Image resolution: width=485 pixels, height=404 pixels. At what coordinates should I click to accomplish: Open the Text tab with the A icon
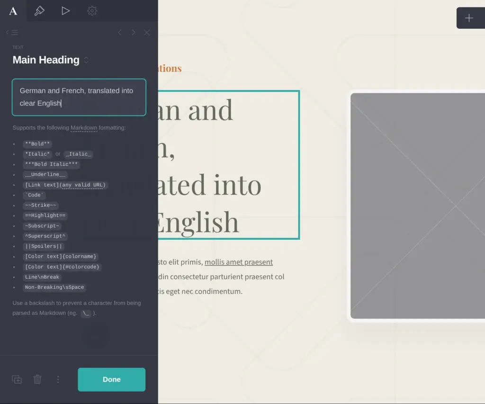(x=13, y=11)
